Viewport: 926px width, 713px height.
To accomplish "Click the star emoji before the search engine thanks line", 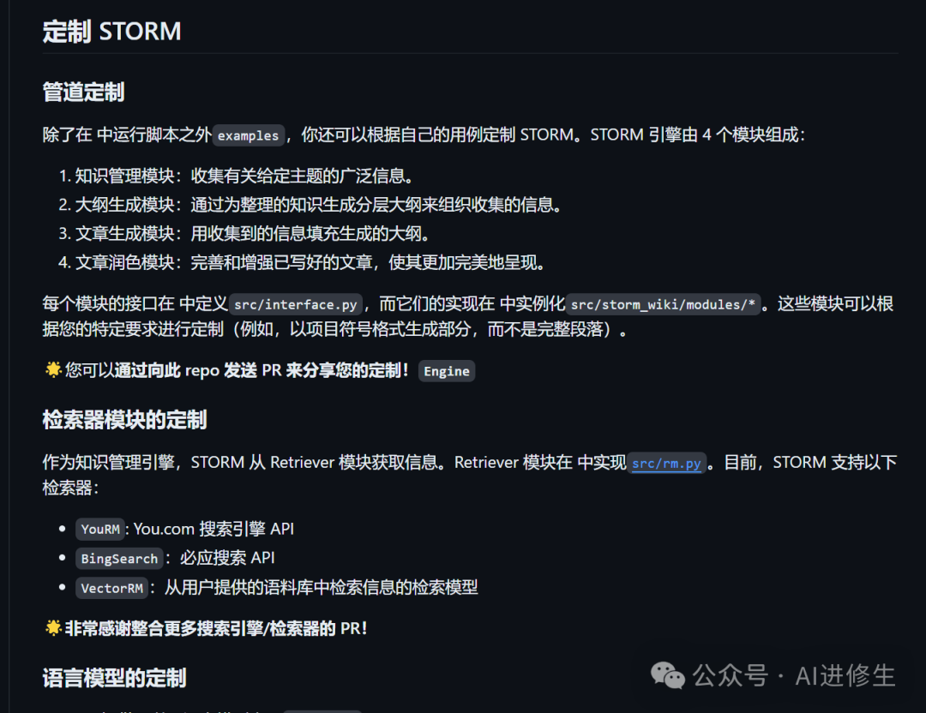I will (52, 628).
